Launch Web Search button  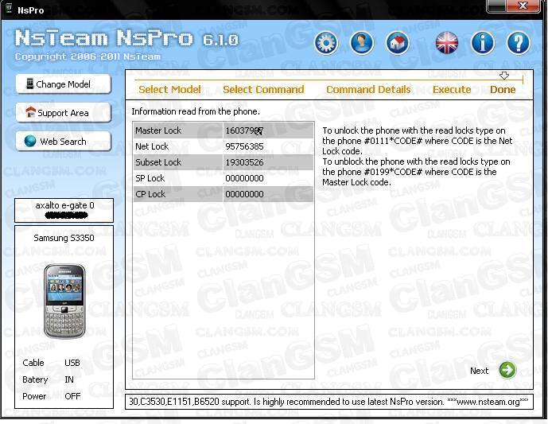(64, 142)
